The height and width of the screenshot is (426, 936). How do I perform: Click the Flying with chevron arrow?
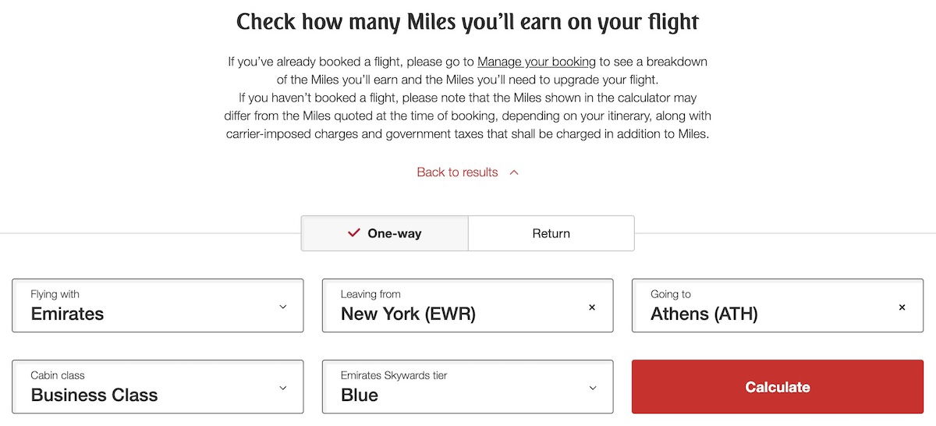282,307
